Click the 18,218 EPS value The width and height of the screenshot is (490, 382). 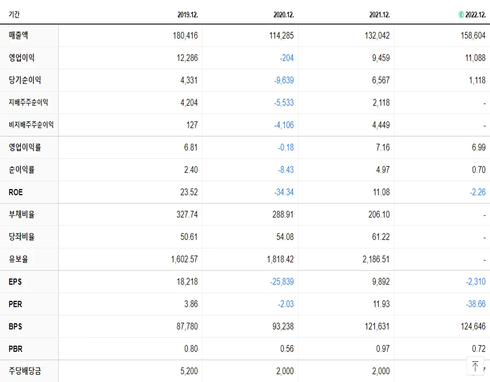pos(187,282)
